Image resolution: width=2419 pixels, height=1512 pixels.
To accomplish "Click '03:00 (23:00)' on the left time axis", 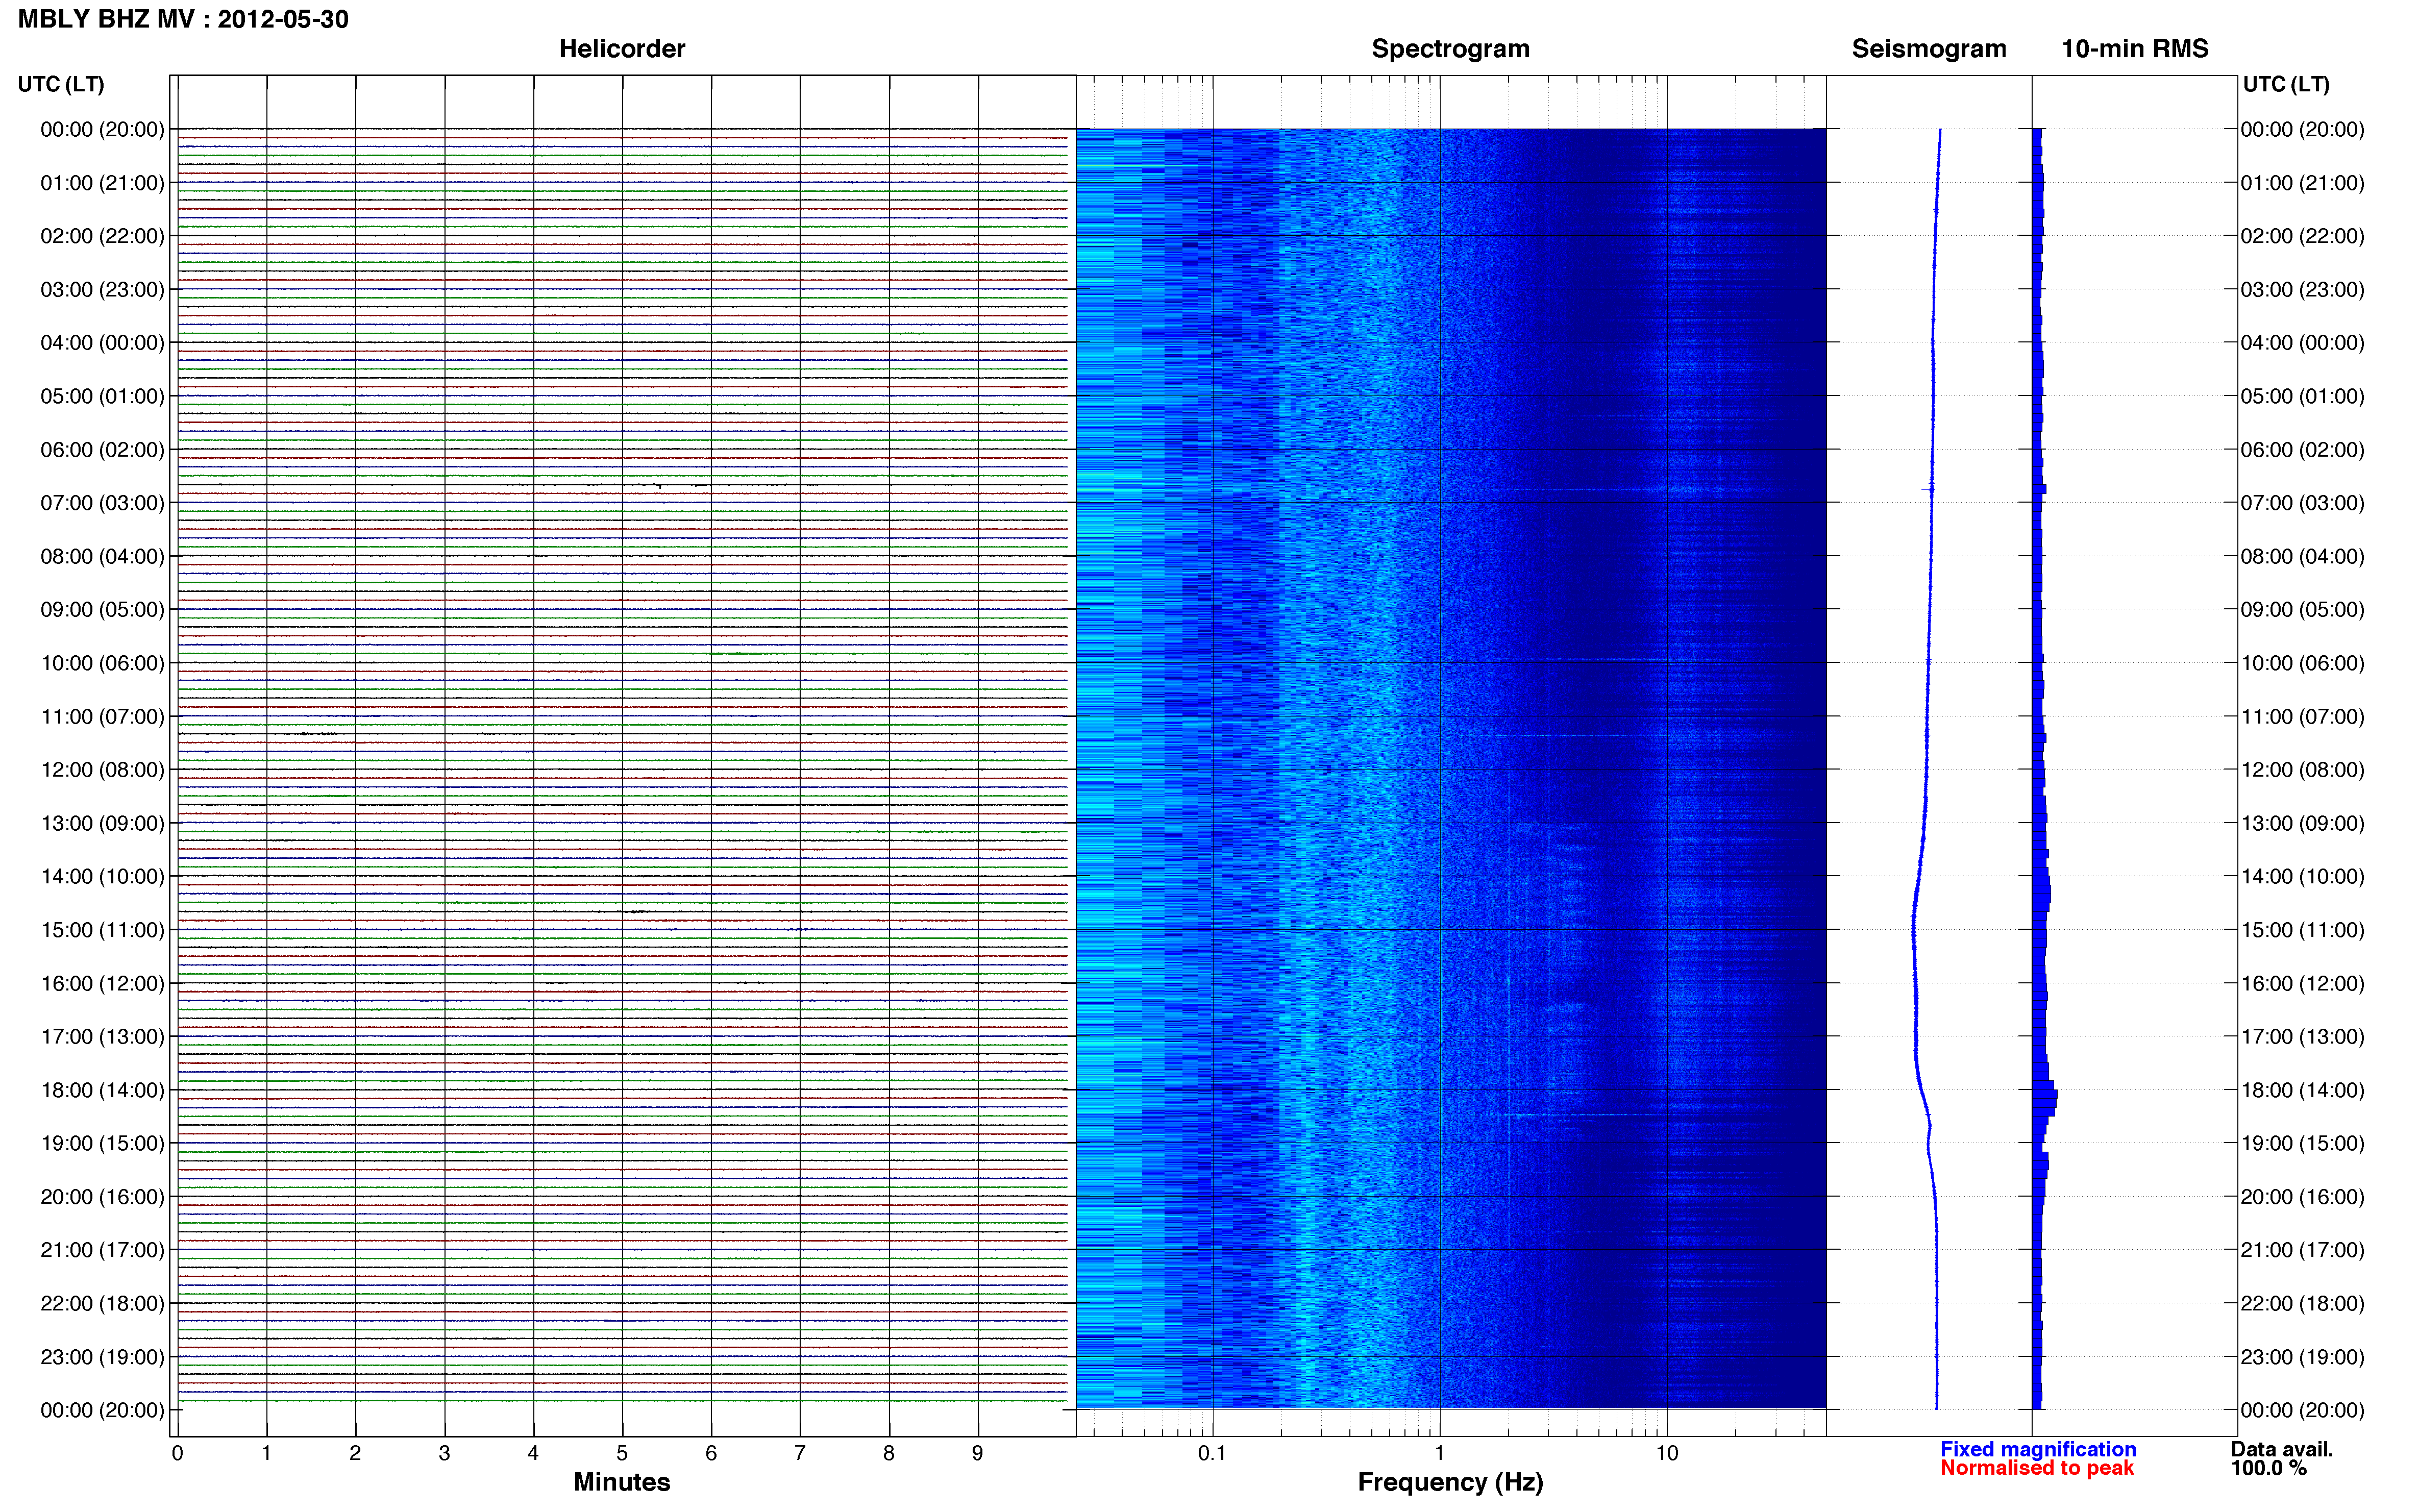I will point(102,289).
